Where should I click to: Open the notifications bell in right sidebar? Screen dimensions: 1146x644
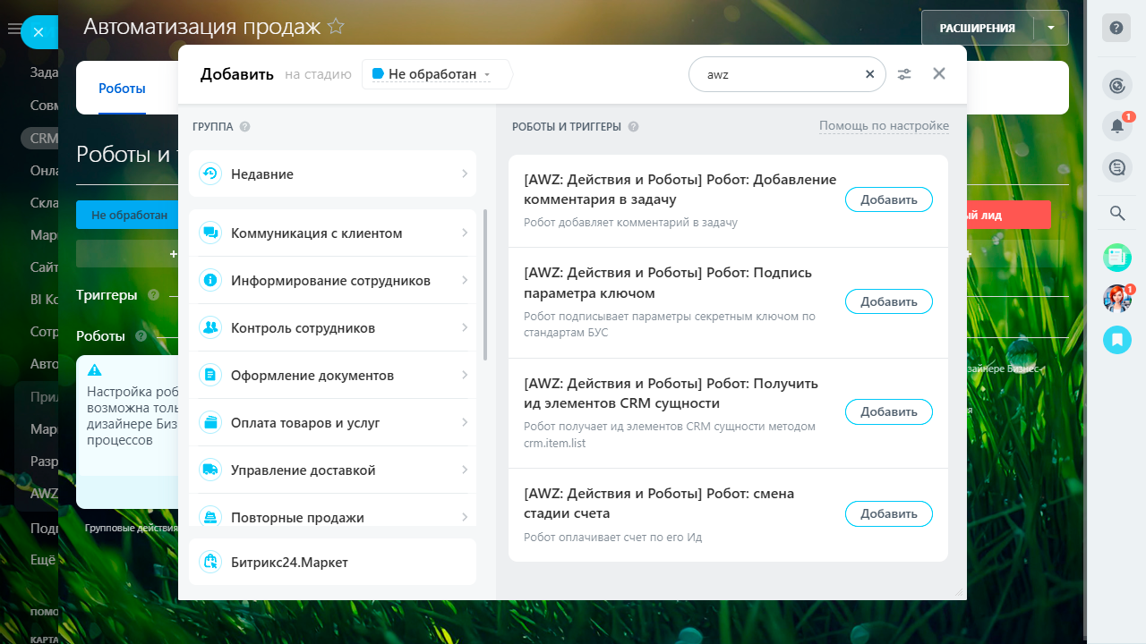tap(1116, 126)
